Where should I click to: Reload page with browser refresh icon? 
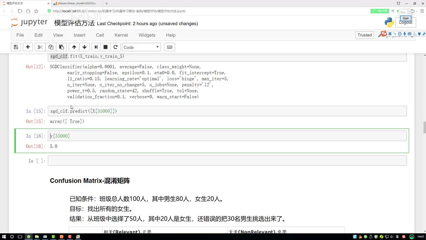click(20, 11)
